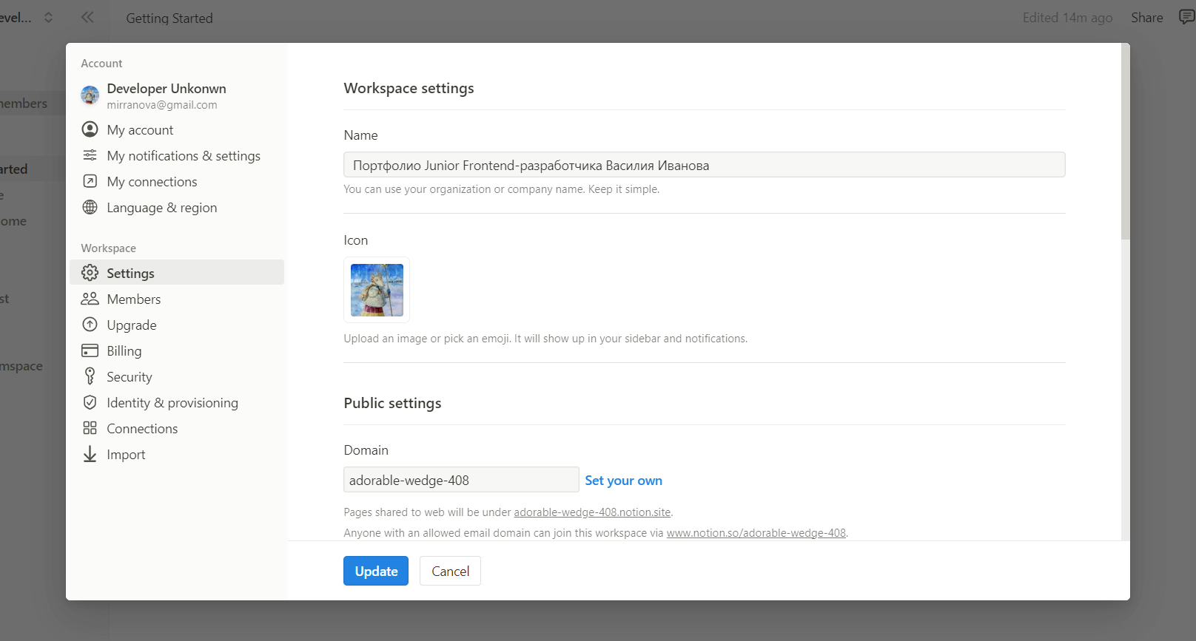The image size is (1196, 641).
Task: Click the Upgrade arrow circle icon
Action: click(x=90, y=325)
